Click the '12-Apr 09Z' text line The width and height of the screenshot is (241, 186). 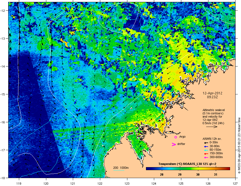pos(210,120)
